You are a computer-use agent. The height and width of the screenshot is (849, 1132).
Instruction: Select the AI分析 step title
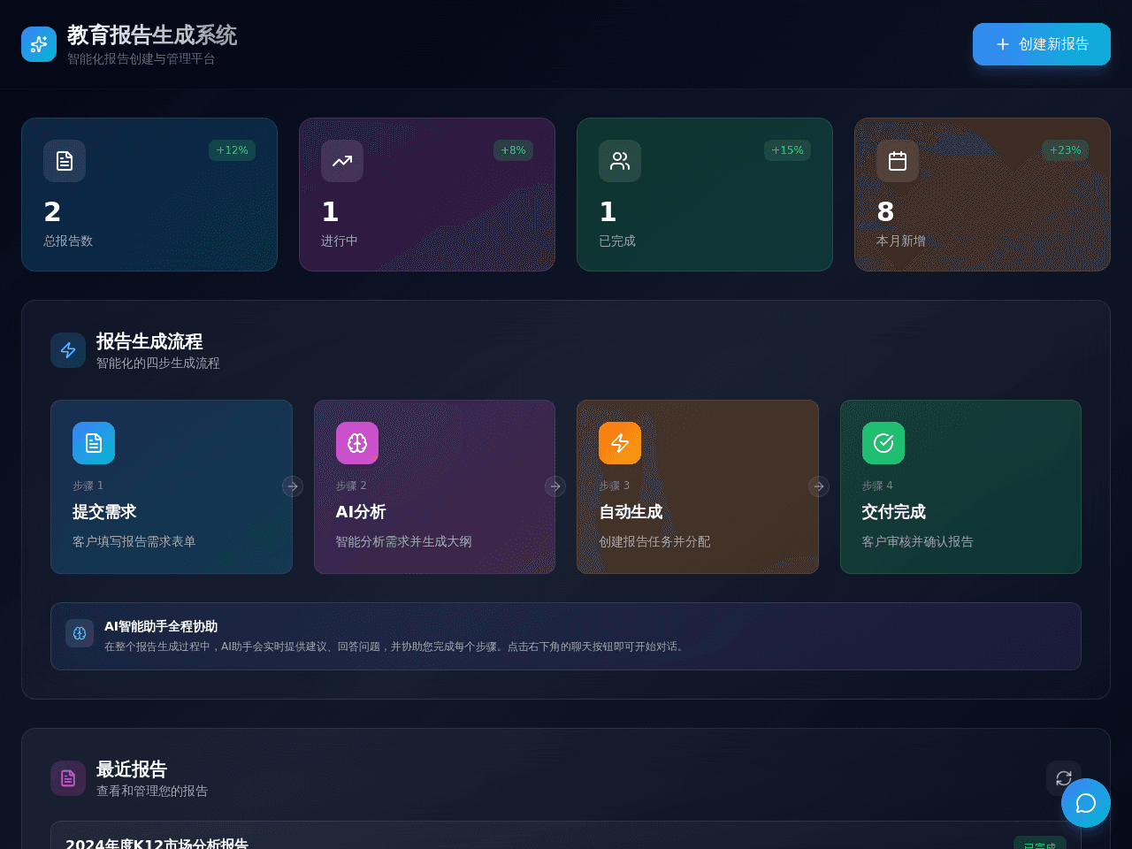click(x=361, y=512)
